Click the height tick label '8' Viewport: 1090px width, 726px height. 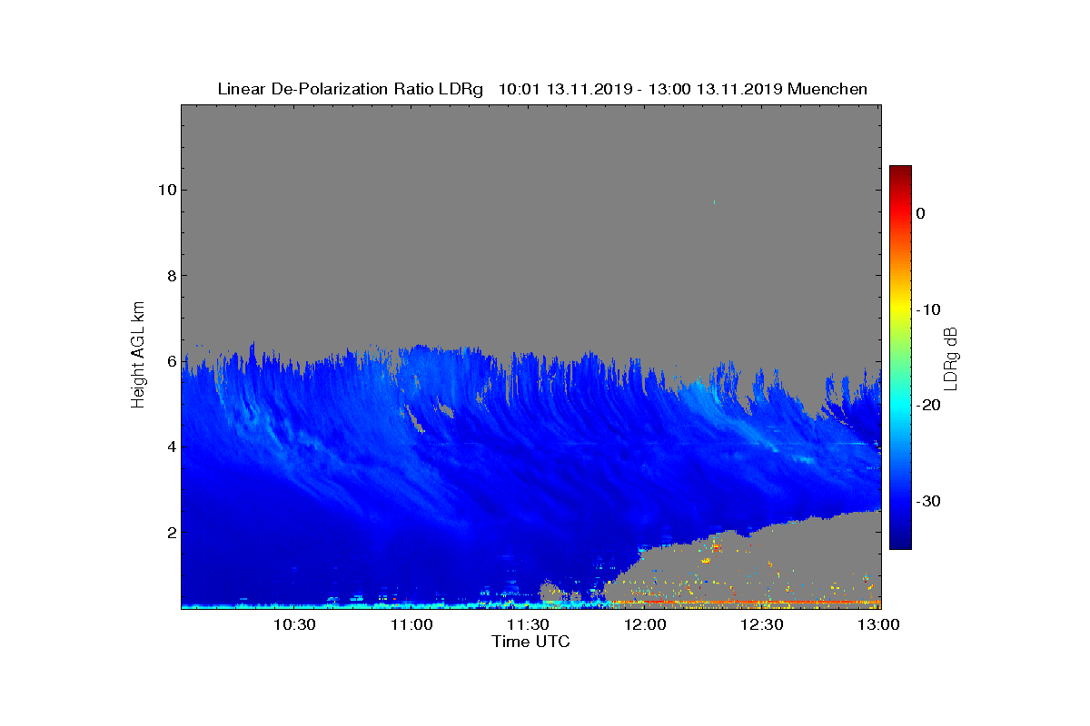(170, 275)
